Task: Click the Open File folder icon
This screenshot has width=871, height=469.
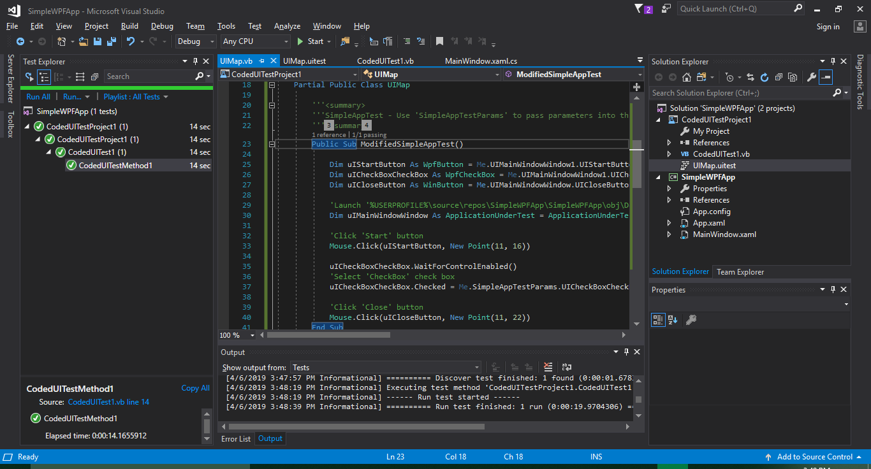Action: 84,41
